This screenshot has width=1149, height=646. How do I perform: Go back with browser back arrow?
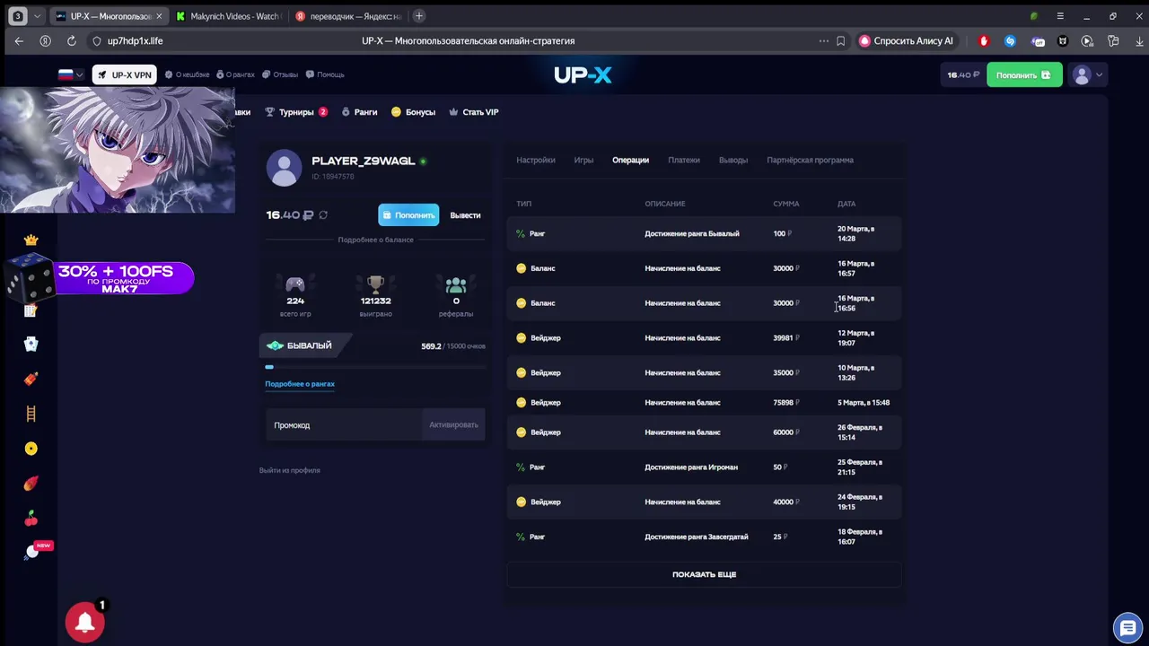click(19, 40)
